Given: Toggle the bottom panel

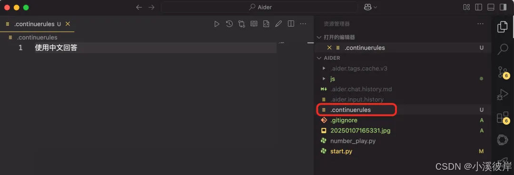Looking at the screenshot, I should (x=491, y=7).
